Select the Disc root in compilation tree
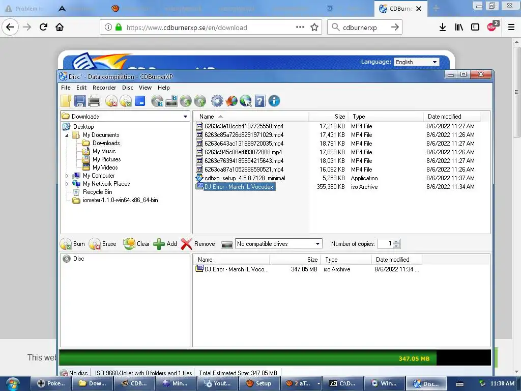Viewport: 521px width, 391px height. (78, 259)
